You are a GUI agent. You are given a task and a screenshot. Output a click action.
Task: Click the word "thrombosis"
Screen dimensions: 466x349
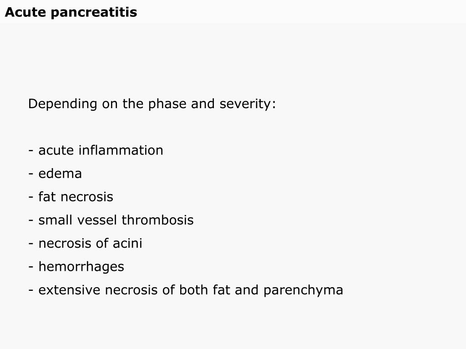(x=157, y=220)
